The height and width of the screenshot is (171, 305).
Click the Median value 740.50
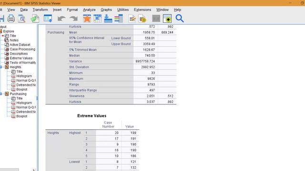click(x=150, y=56)
